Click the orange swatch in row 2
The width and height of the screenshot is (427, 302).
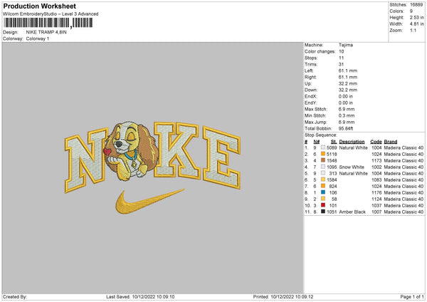click(323, 154)
